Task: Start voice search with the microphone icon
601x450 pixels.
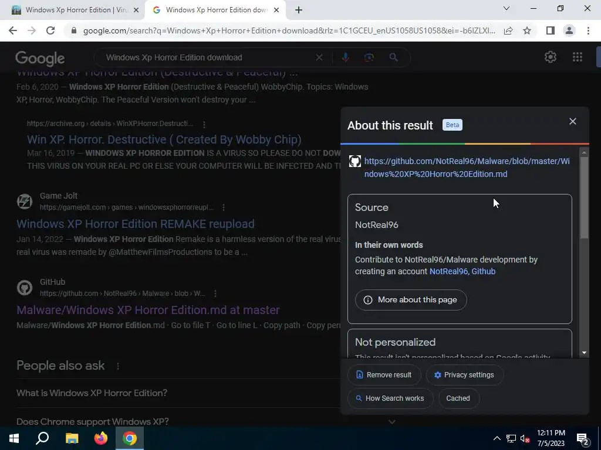Action: (345, 57)
